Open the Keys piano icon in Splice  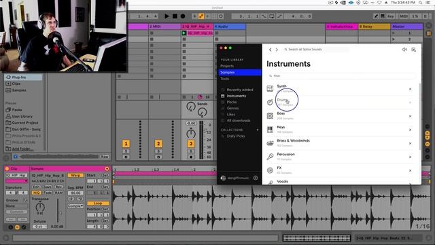(270, 129)
